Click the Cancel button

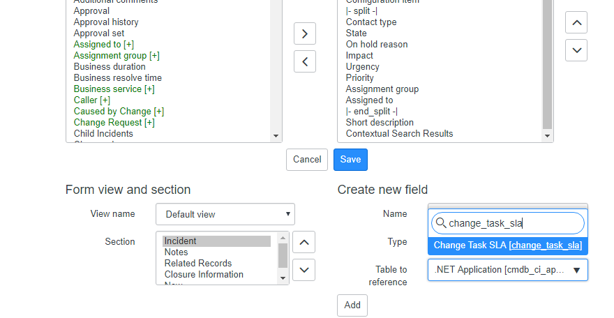pos(307,160)
